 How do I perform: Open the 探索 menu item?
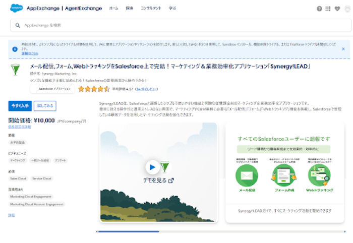click(x=130, y=8)
